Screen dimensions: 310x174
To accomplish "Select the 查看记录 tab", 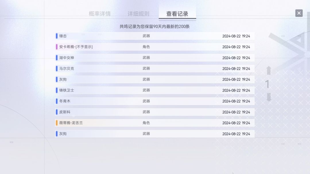I will [177, 14].
